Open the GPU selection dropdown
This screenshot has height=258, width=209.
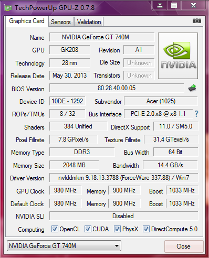coord(64,246)
